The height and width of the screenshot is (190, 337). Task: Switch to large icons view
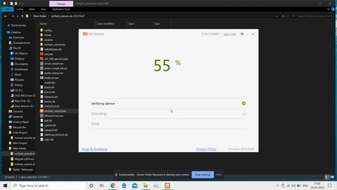pyautogui.click(x=332, y=177)
